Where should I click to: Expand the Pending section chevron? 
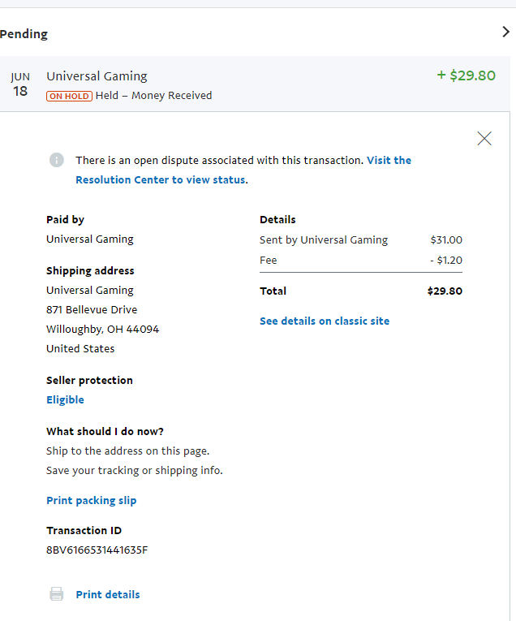click(x=505, y=32)
